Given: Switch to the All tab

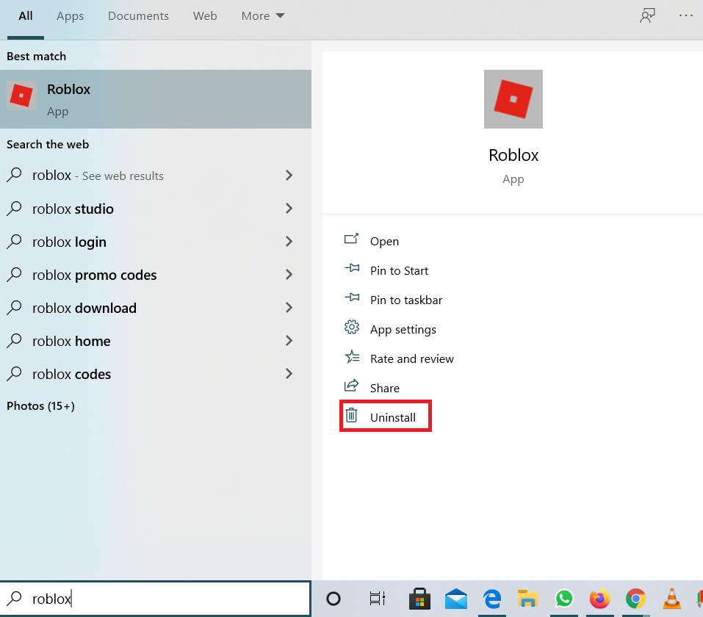Looking at the screenshot, I should [x=26, y=16].
